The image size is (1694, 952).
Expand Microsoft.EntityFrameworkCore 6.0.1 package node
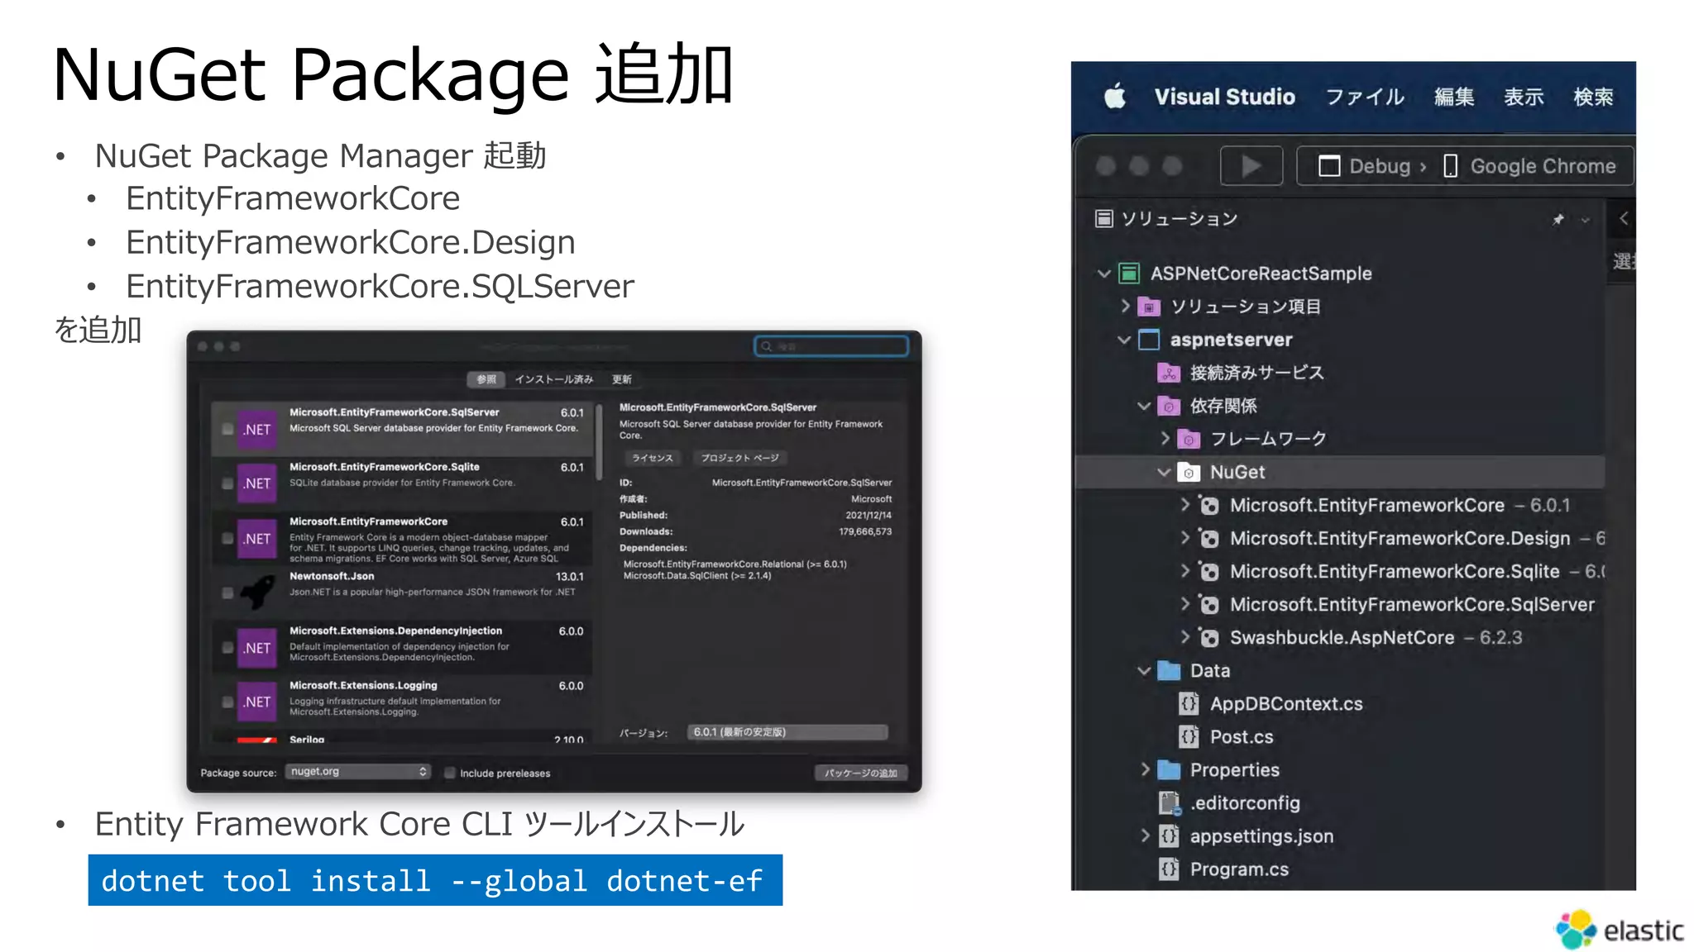point(1184,504)
